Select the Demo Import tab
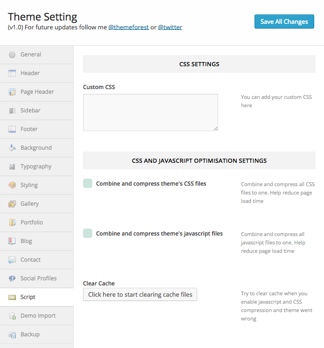The width and height of the screenshot is (324, 348). (x=38, y=316)
